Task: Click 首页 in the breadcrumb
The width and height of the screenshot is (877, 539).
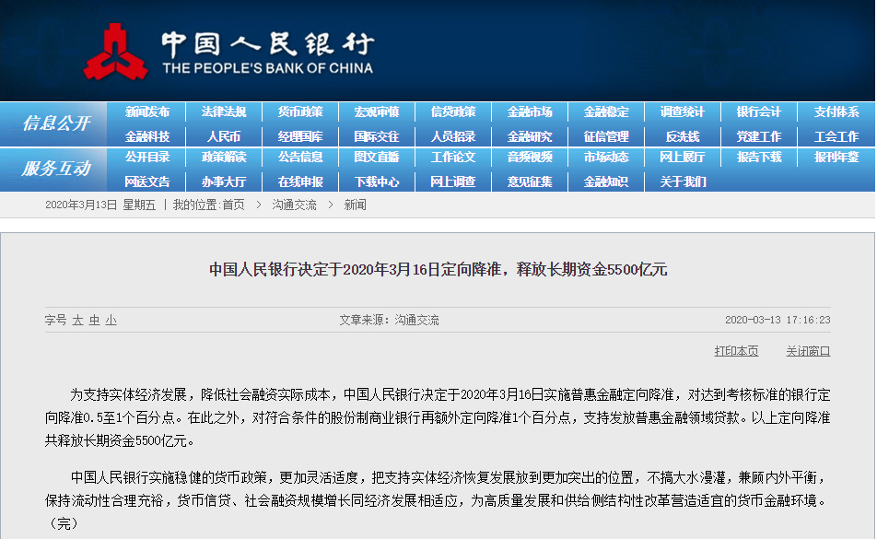Action: (233, 205)
